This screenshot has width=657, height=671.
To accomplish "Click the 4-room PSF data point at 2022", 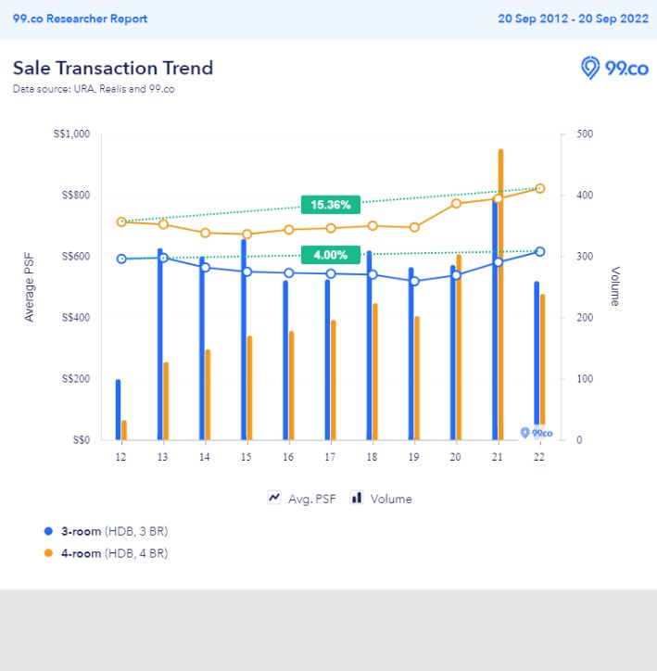I will (540, 189).
